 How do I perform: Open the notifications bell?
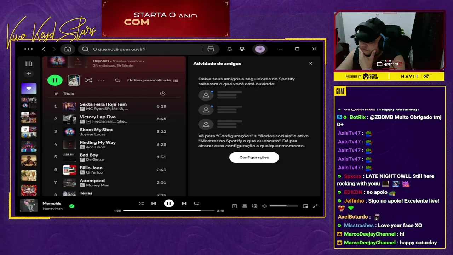click(229, 49)
